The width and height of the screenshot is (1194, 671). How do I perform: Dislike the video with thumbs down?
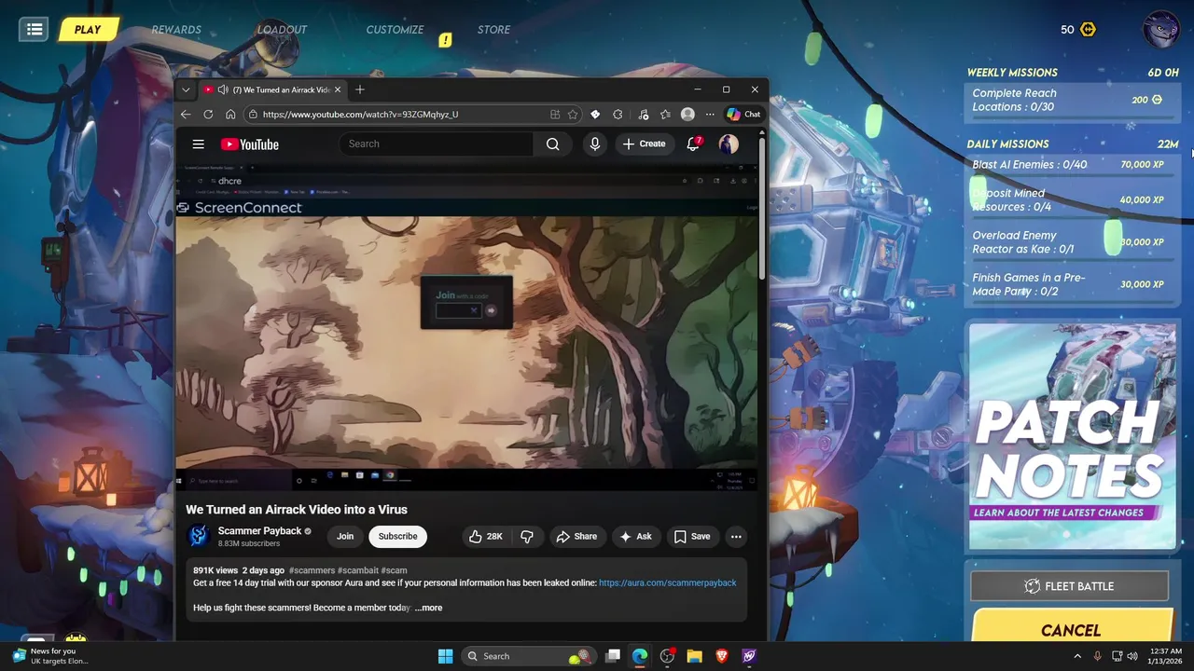click(x=527, y=536)
